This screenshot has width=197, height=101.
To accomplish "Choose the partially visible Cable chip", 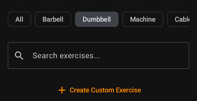I will click(178, 19).
